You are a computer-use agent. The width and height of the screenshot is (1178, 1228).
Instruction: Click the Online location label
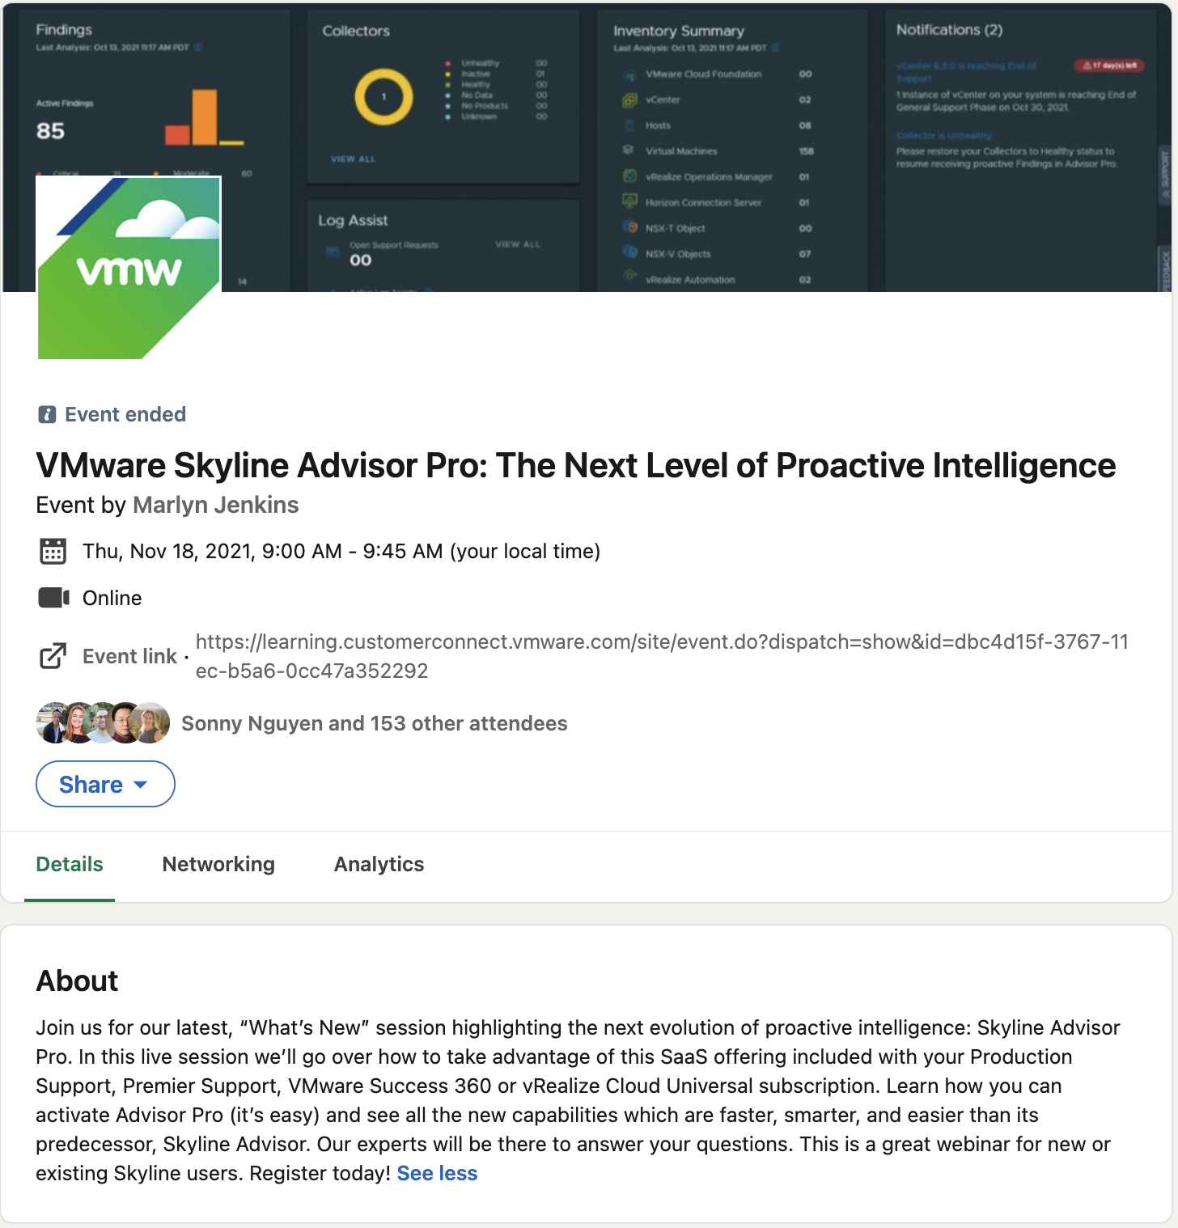[112, 598]
